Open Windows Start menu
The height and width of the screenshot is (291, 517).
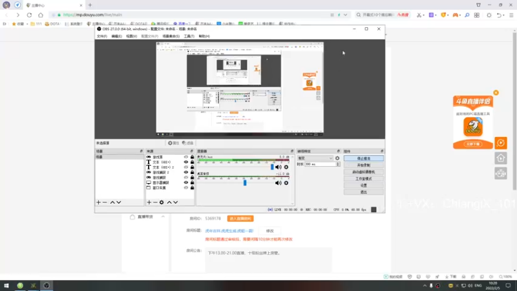tap(6, 285)
